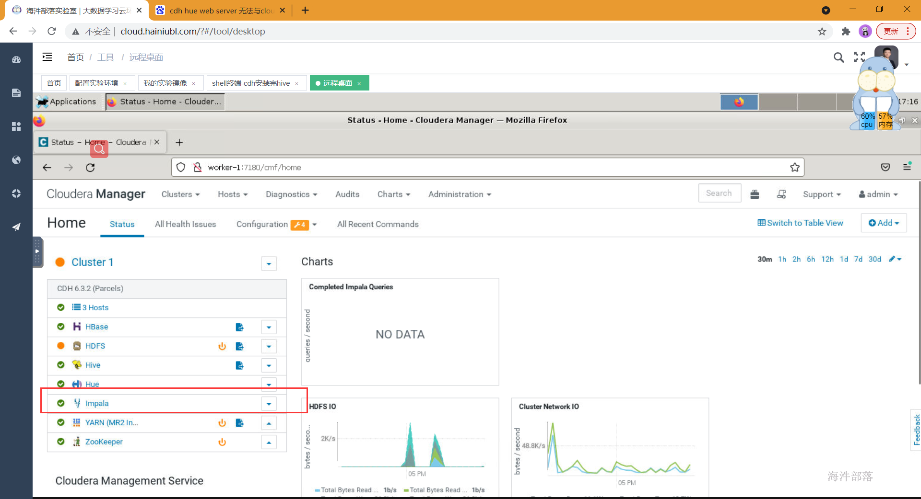The width and height of the screenshot is (921, 499).
Task: Open the dashboard icon in left sidebar
Action: coord(16,60)
